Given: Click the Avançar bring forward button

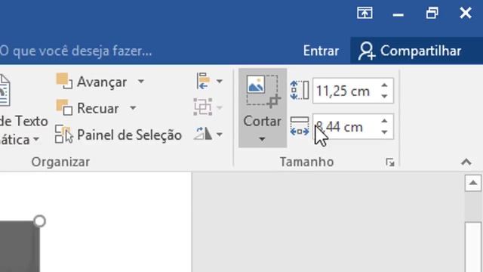Looking at the screenshot, I should point(91,82).
